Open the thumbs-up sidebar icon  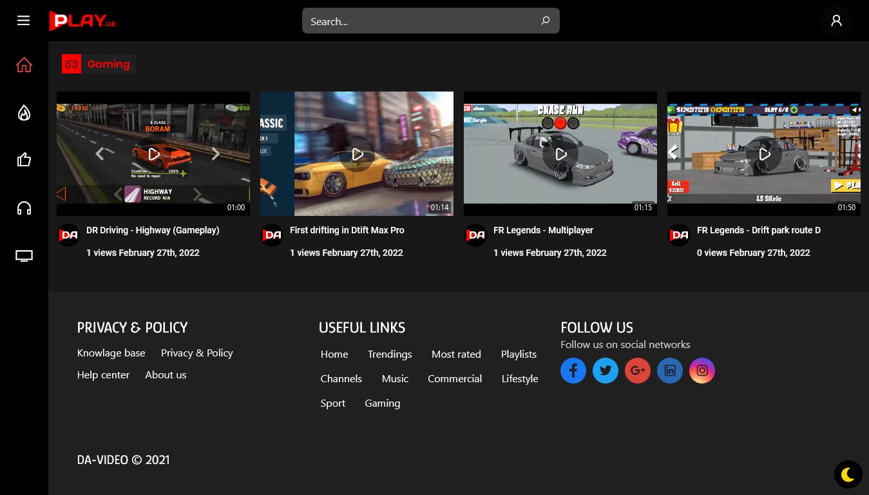(24, 160)
